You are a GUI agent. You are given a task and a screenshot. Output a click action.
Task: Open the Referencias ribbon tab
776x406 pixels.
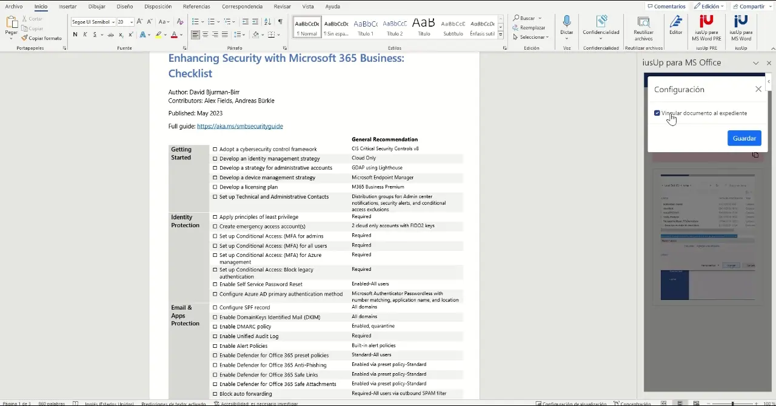tap(196, 7)
